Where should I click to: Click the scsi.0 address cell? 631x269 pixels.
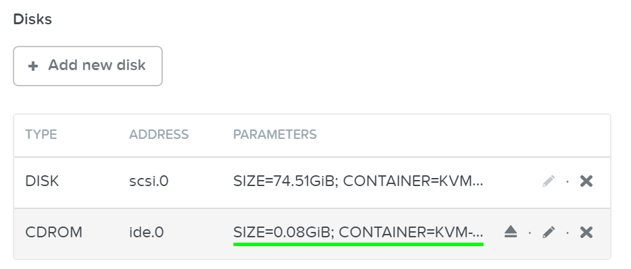pyautogui.click(x=149, y=181)
